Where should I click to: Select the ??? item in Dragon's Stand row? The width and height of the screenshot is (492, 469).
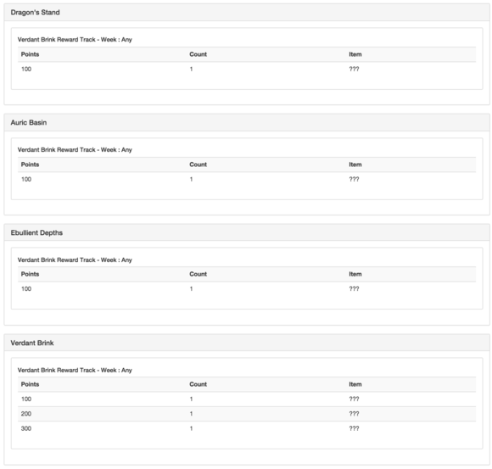354,69
